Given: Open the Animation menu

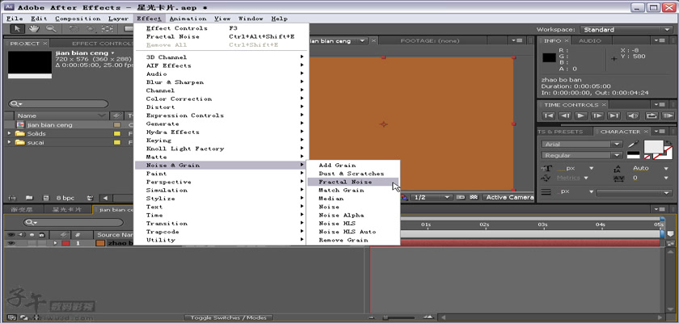Looking at the screenshot, I should [188, 19].
